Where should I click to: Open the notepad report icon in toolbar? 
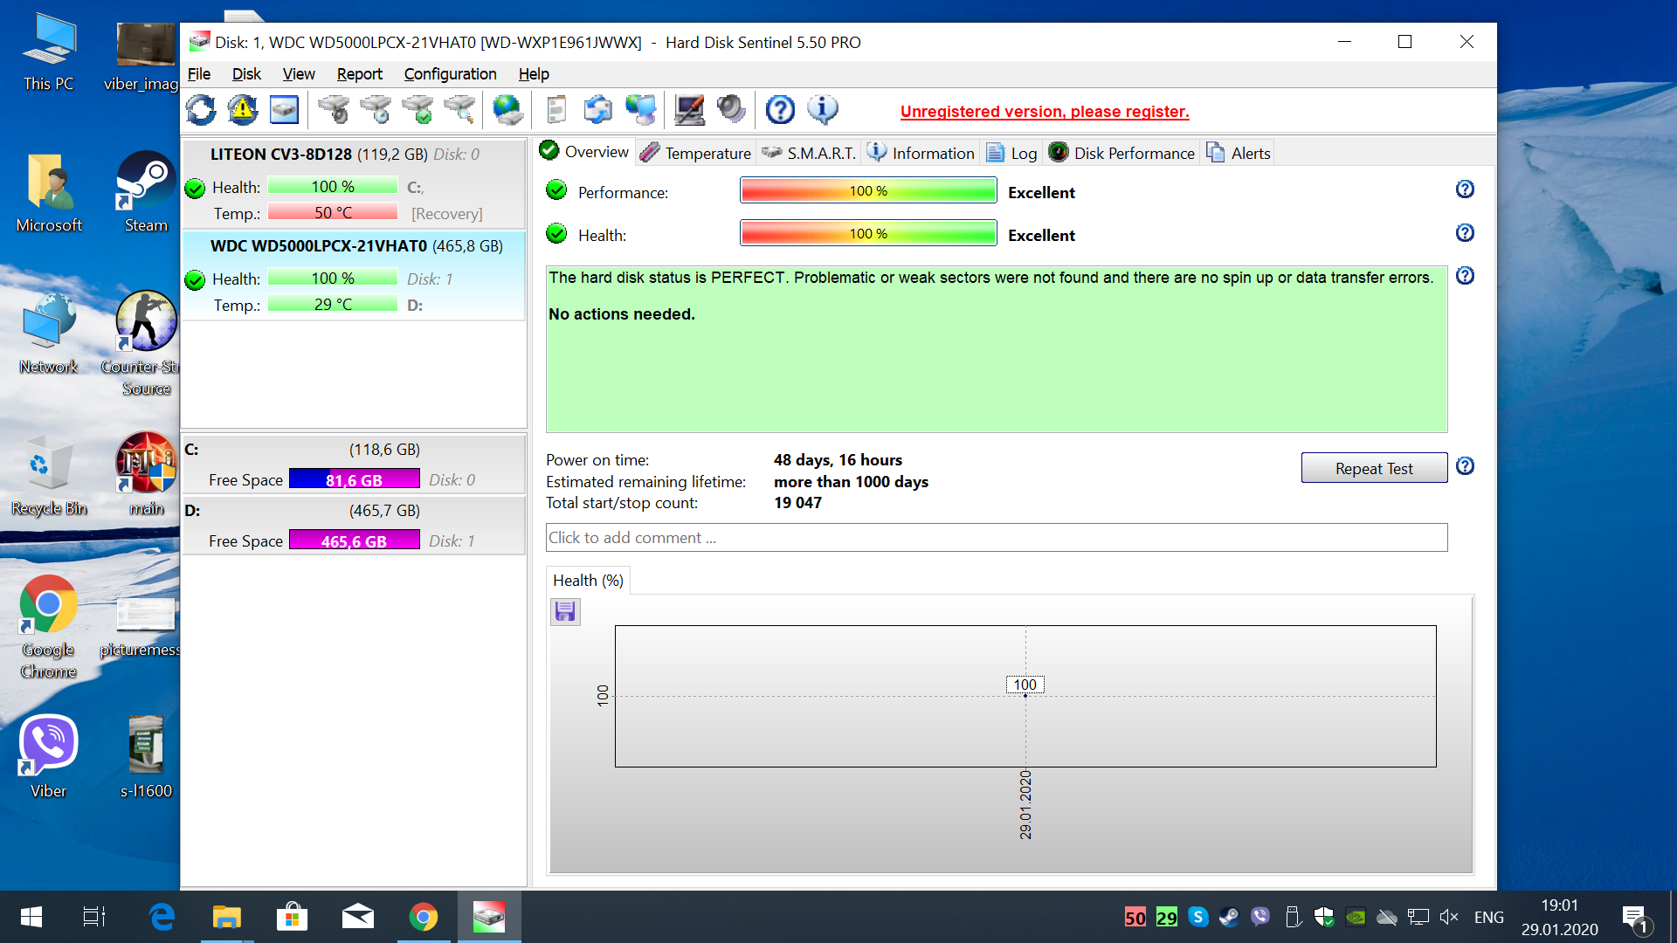(556, 110)
